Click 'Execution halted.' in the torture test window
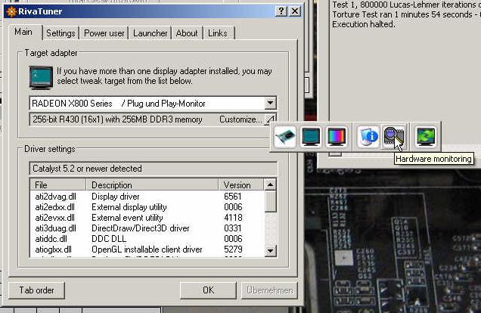481x313 pixels. [x=364, y=24]
